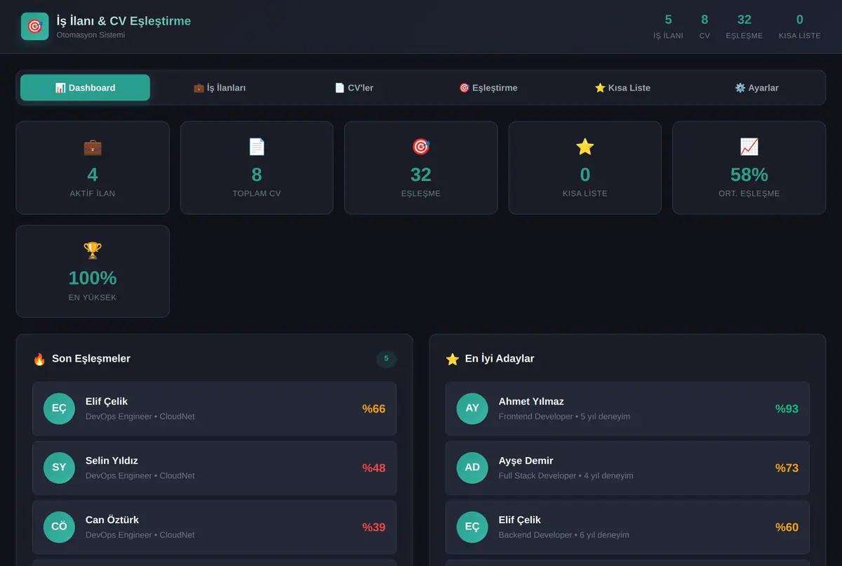The height and width of the screenshot is (566, 842).
Task: Click the CV count in header
Action: (704, 20)
